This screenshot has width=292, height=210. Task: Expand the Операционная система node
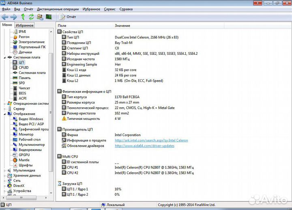[x=4, y=104]
